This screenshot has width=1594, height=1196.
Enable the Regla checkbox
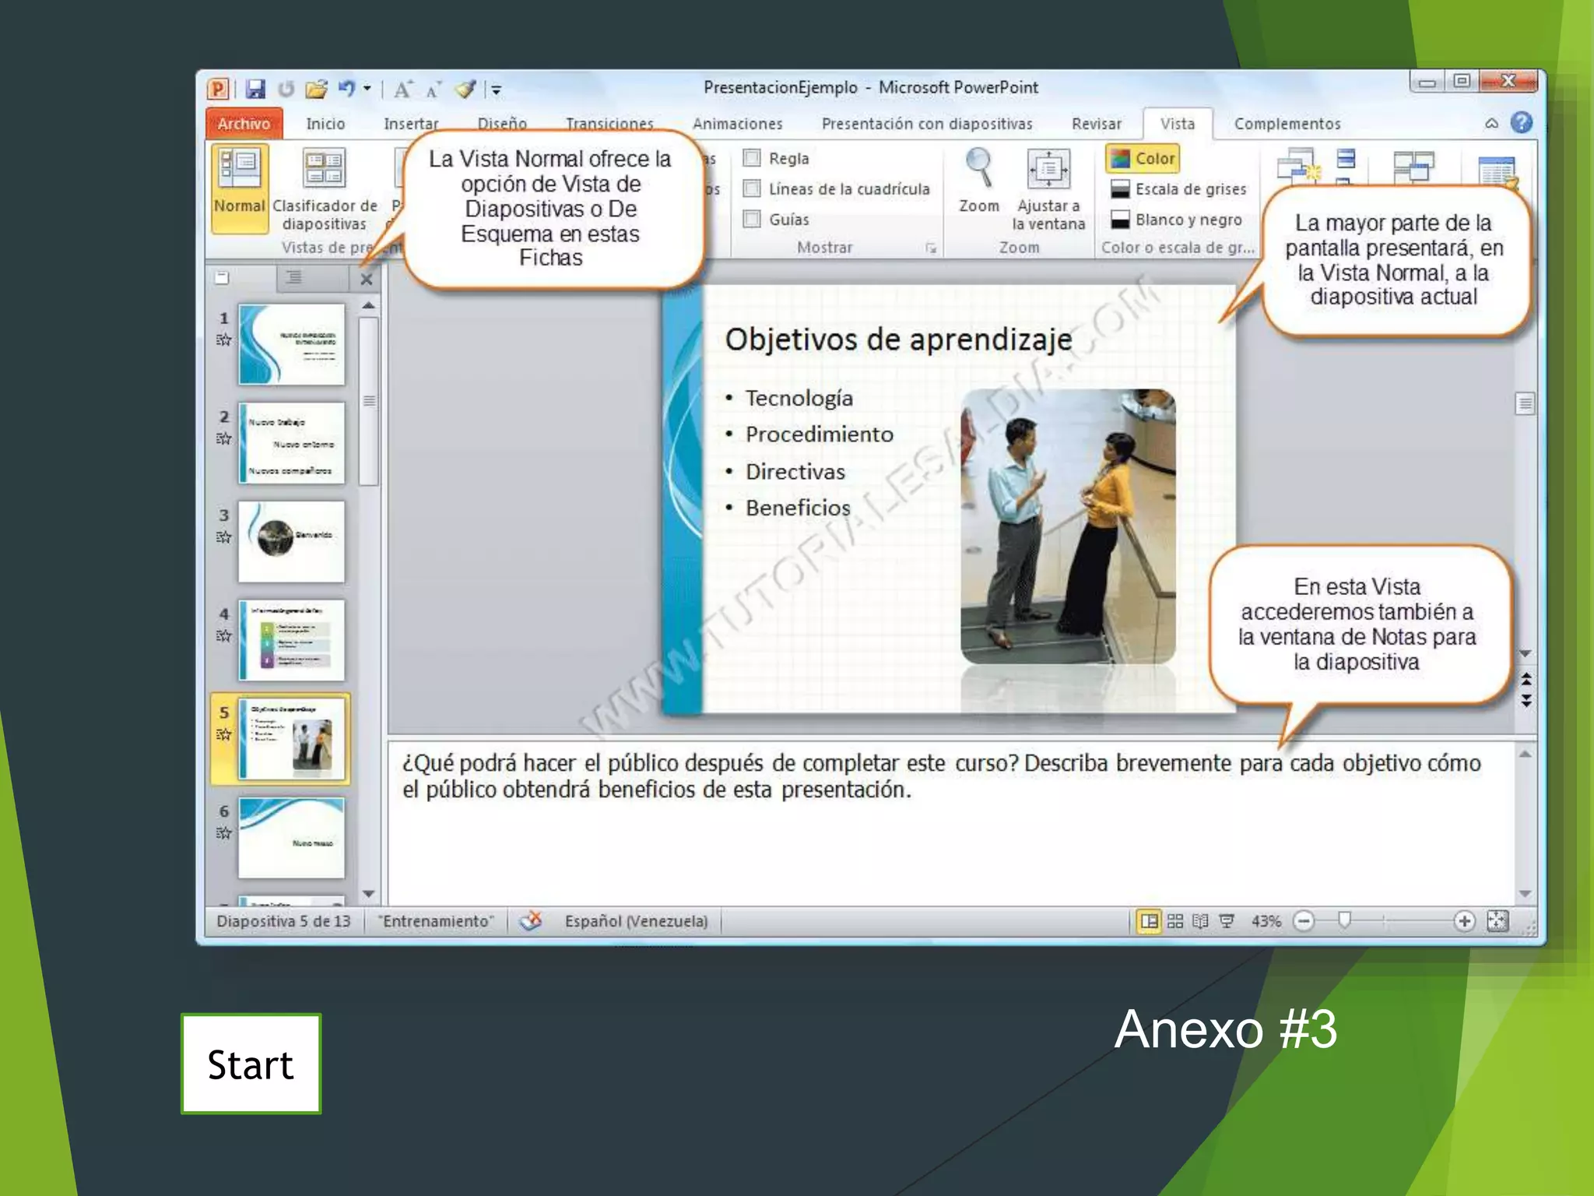752,159
